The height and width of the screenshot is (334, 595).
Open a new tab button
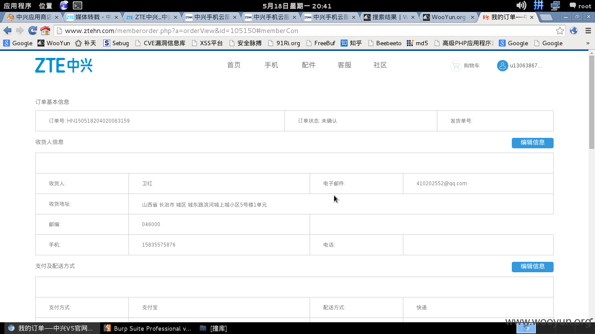546,17
